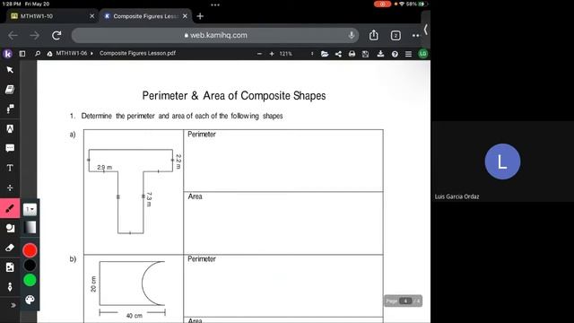Select the Comment speech bubble tool

10,148
